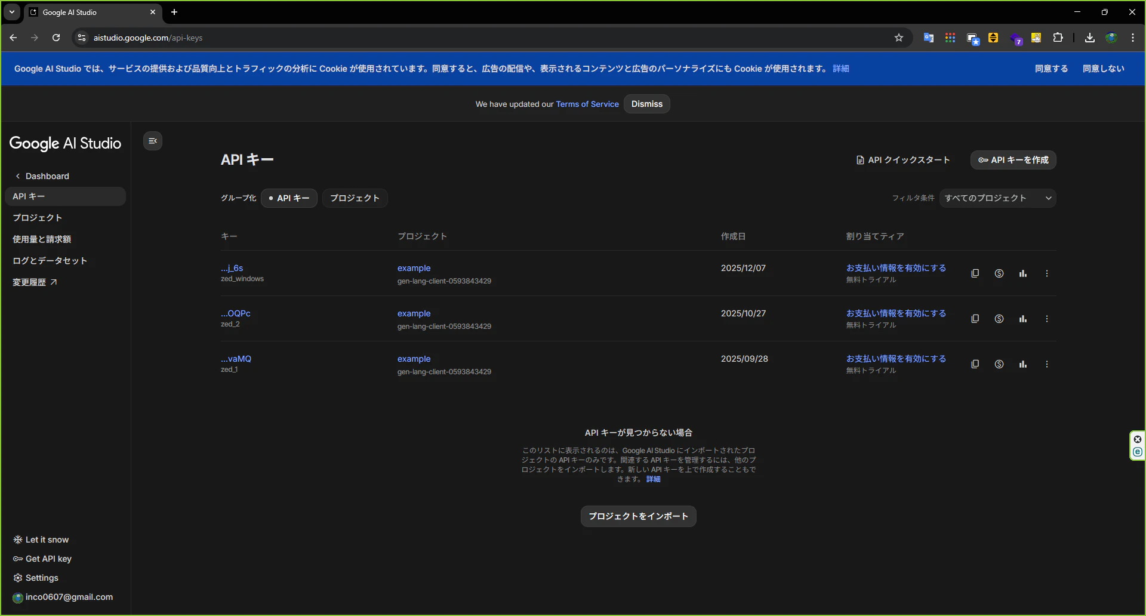Group by プロジェクト
This screenshot has height=616, width=1146.
(355, 198)
